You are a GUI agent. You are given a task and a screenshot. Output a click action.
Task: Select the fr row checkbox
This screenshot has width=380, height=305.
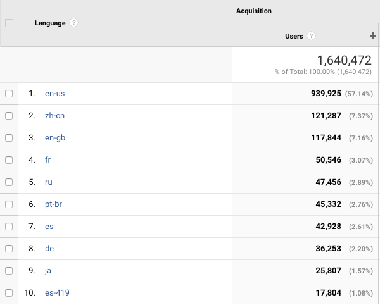pyautogui.click(x=9, y=160)
